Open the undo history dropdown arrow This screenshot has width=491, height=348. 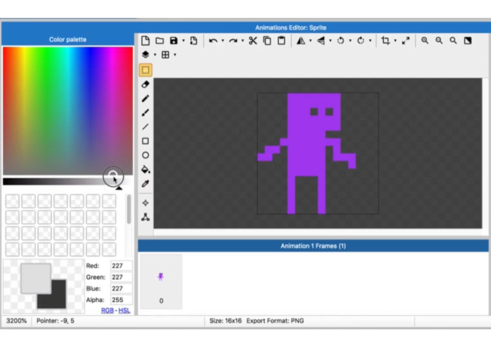[223, 41]
